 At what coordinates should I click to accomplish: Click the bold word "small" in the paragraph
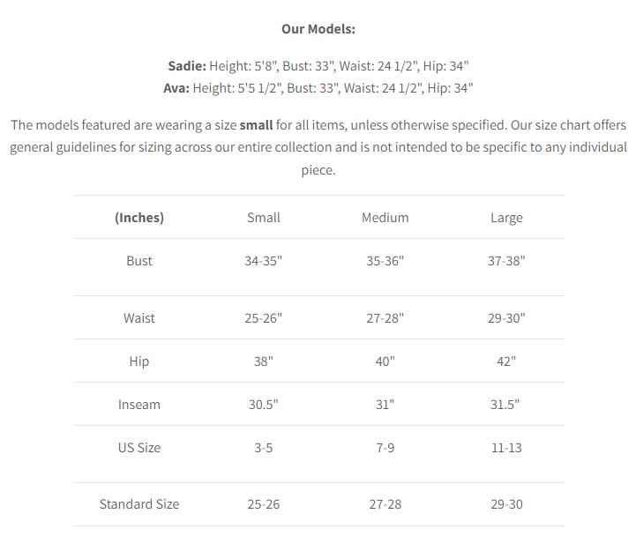point(256,125)
